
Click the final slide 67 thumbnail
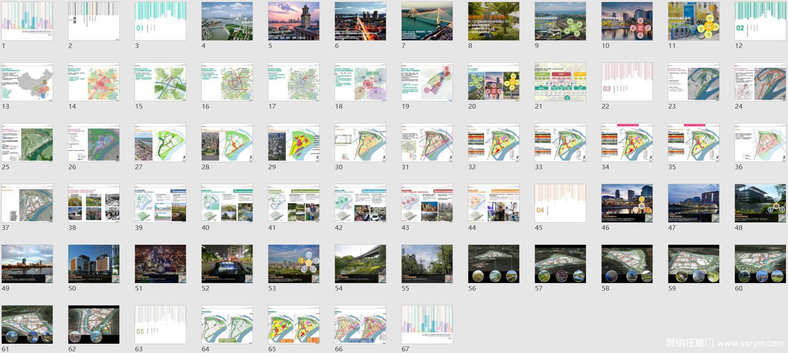click(427, 325)
